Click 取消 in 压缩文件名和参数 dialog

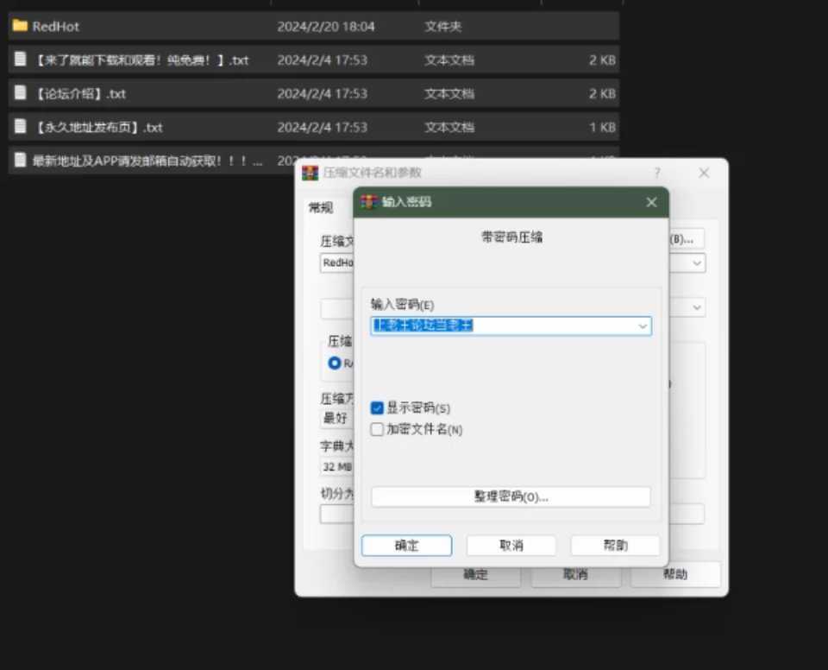[x=575, y=575]
